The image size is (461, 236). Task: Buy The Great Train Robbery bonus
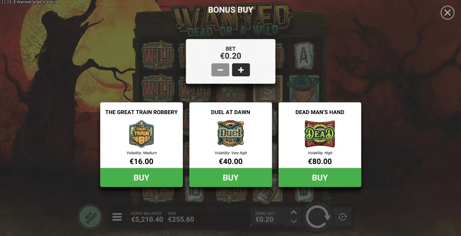[141, 177]
